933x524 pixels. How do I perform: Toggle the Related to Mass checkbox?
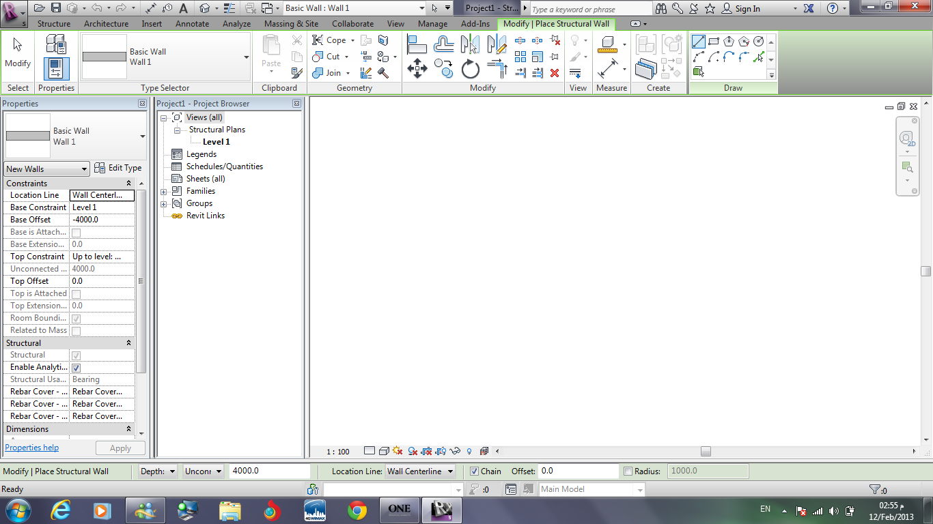tap(76, 331)
